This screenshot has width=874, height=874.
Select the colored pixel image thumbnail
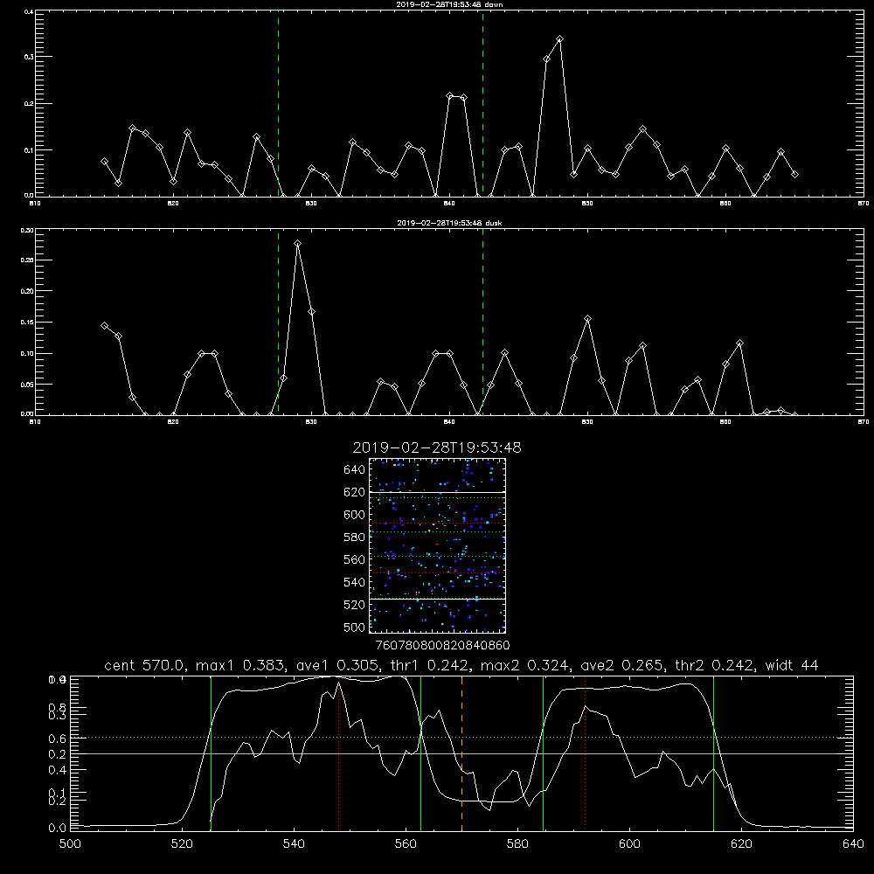pyautogui.click(x=437, y=545)
